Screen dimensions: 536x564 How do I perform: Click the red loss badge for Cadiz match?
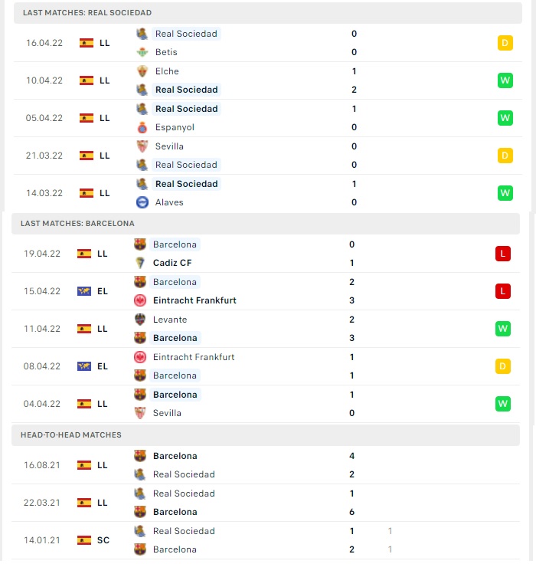503,254
